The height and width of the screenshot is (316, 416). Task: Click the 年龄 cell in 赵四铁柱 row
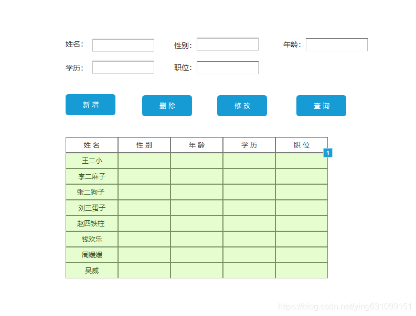click(197, 223)
